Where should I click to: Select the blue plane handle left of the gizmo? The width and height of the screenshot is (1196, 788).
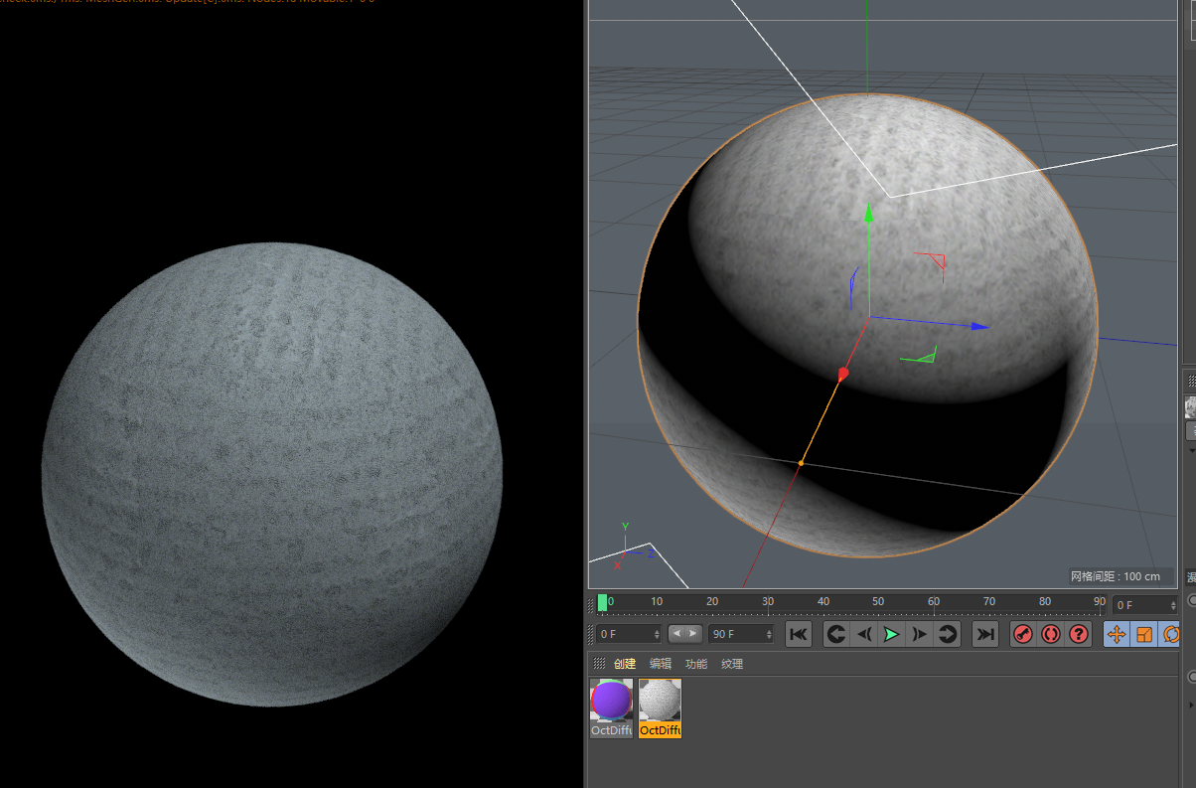pyautogui.click(x=853, y=287)
